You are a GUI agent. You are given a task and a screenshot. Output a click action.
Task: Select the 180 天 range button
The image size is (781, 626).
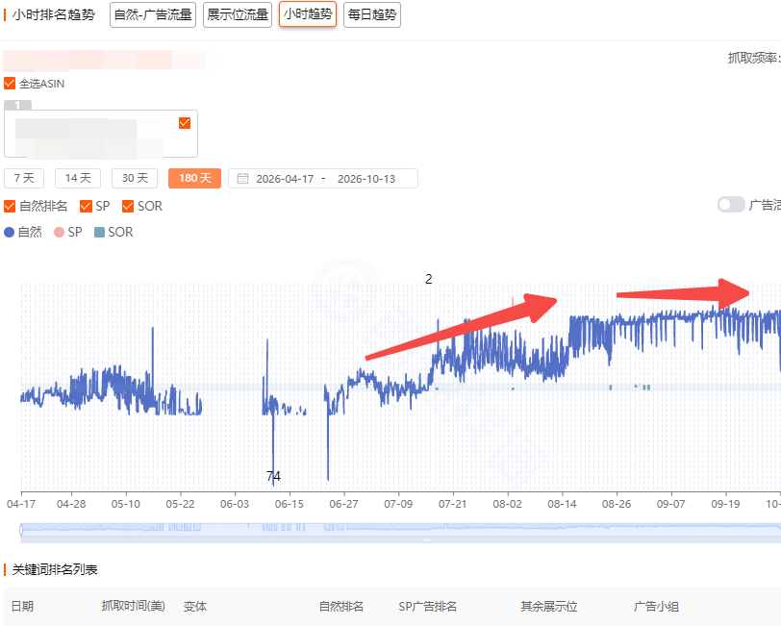194,178
